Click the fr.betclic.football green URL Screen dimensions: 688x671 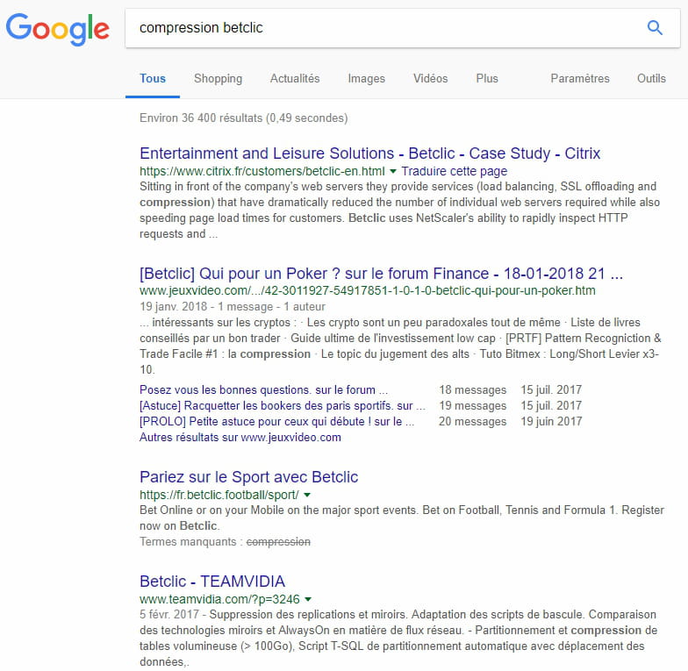pyautogui.click(x=219, y=495)
